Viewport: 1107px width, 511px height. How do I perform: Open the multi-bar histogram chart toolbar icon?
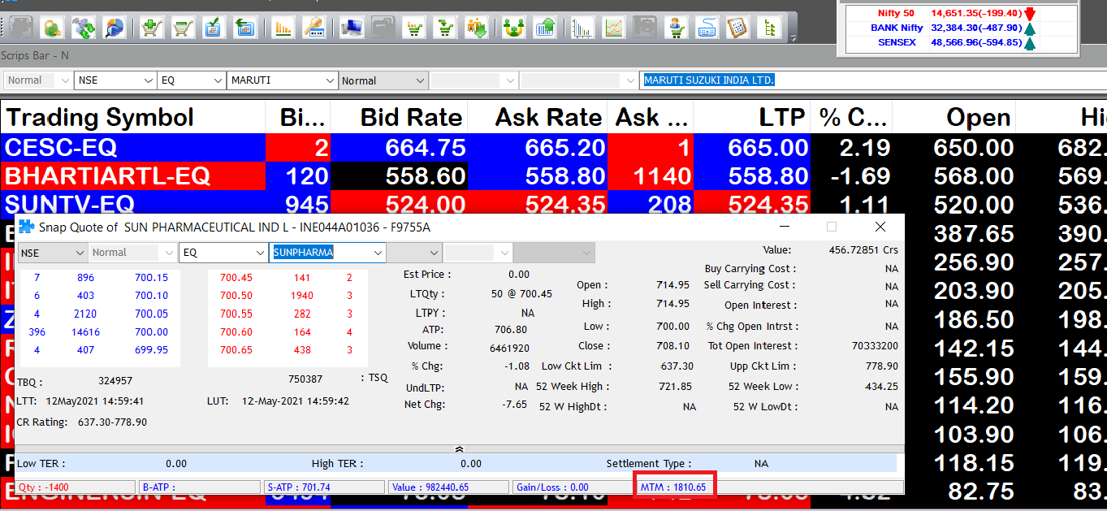582,28
